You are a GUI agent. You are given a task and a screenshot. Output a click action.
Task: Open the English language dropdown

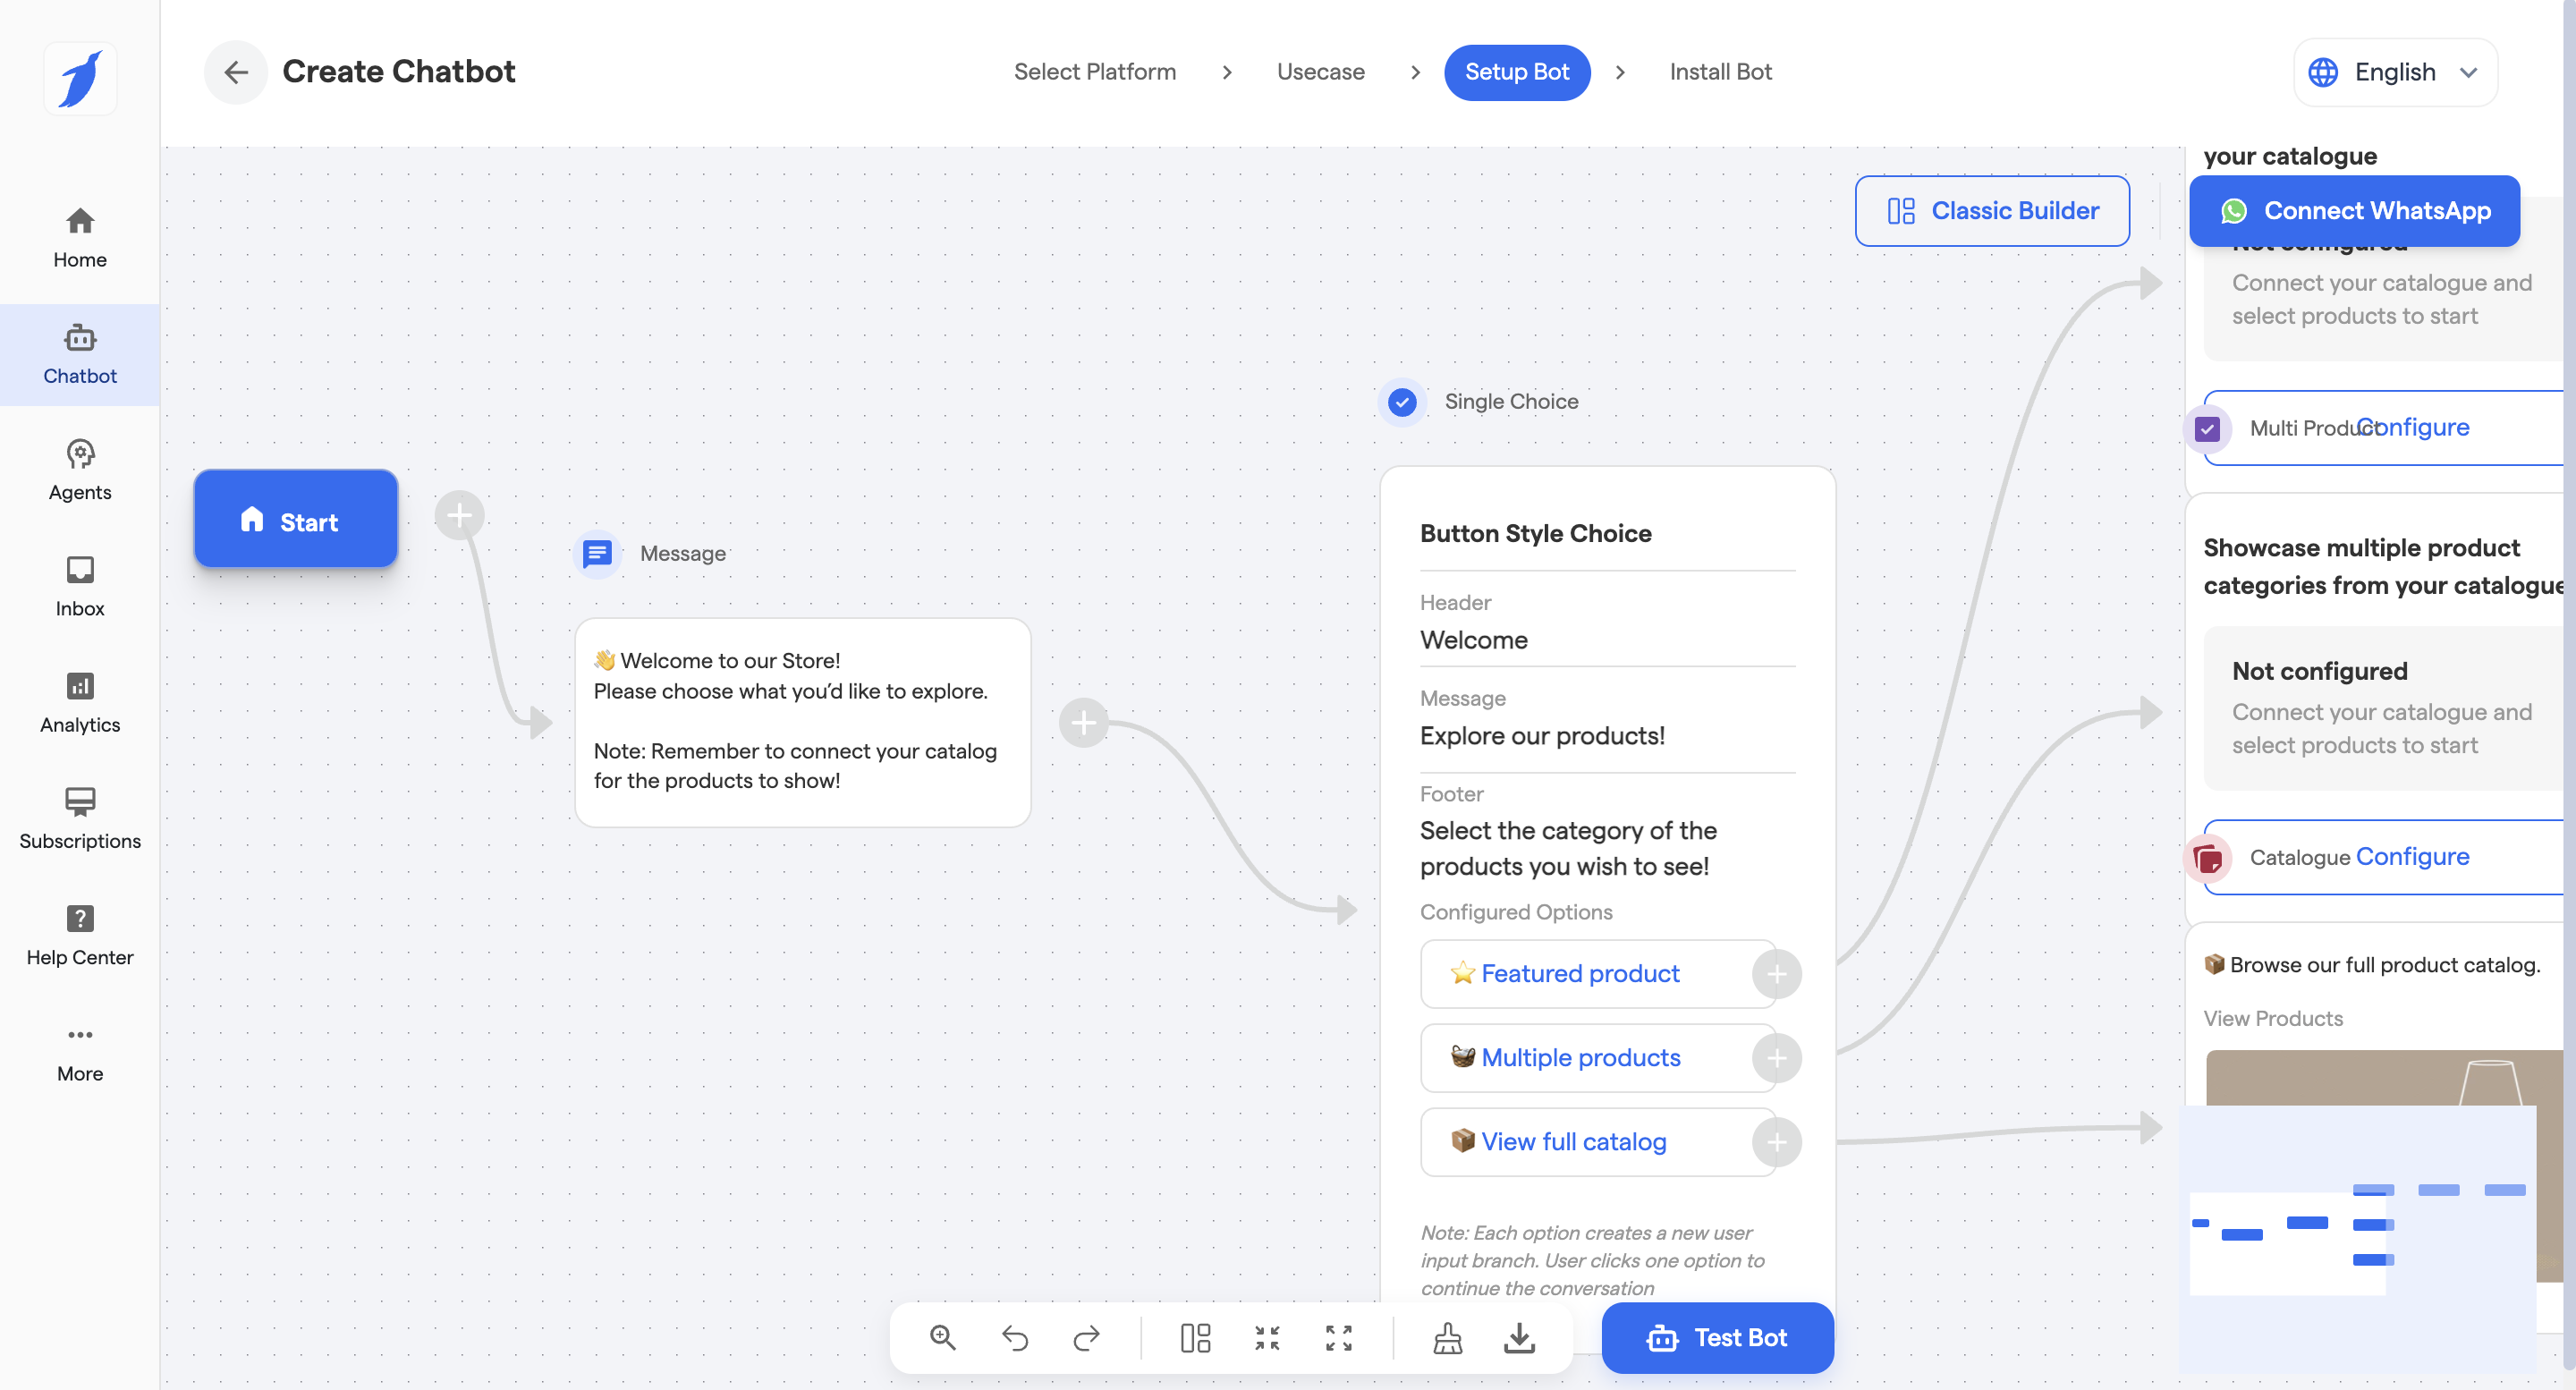tap(2395, 72)
